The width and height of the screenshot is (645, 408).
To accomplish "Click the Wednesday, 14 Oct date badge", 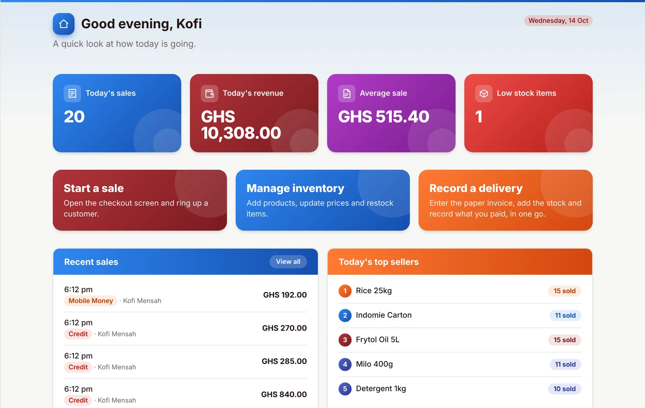I will [x=558, y=21].
